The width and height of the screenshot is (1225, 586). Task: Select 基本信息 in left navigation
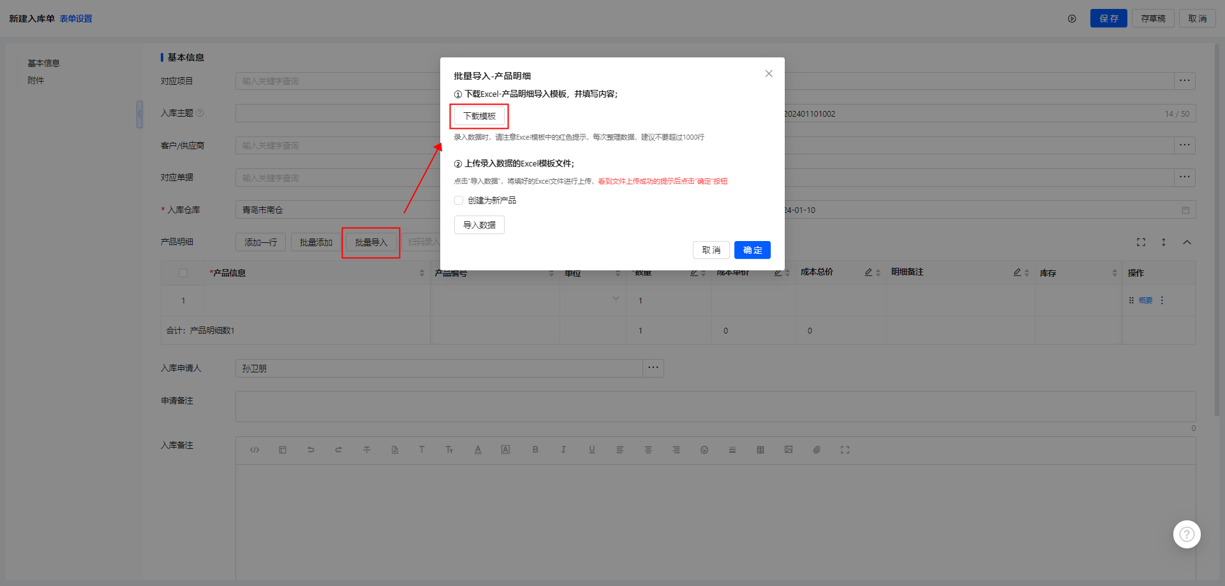coord(43,63)
